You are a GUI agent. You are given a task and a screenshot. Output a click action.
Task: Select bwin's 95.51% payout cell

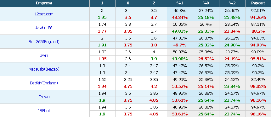(258, 59)
